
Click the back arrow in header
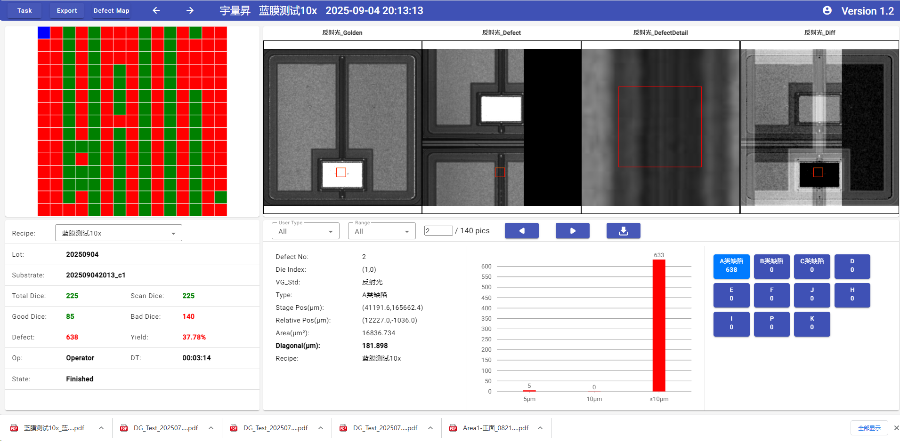[156, 10]
